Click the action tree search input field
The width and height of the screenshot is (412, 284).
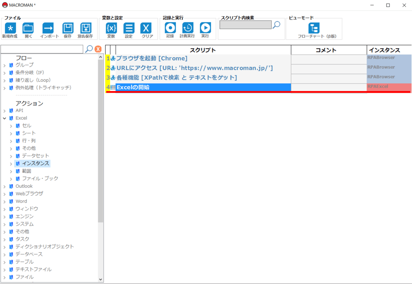(42, 49)
